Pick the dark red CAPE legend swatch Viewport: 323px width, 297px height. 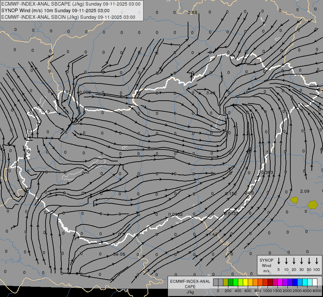click(x=271, y=282)
